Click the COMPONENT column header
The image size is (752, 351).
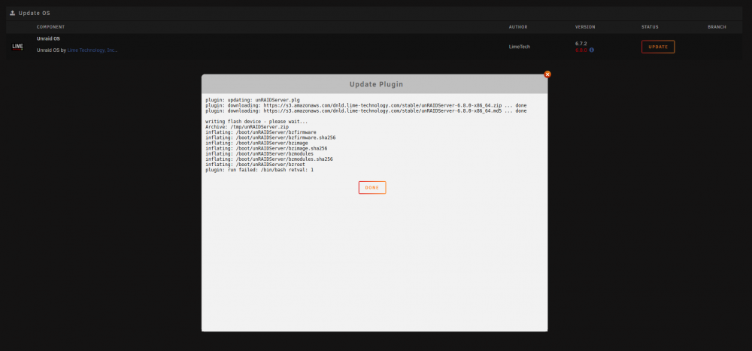pyautogui.click(x=50, y=27)
